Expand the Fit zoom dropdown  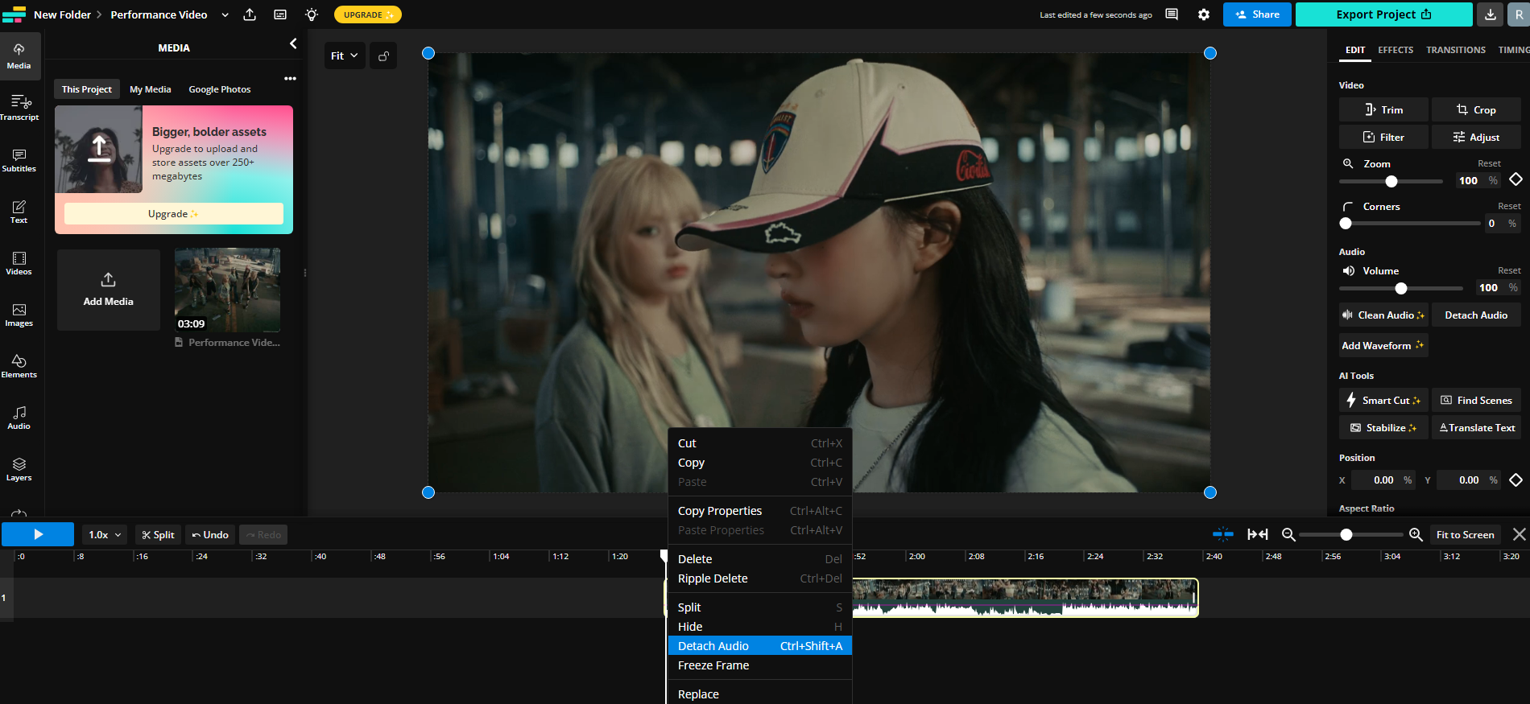(345, 56)
